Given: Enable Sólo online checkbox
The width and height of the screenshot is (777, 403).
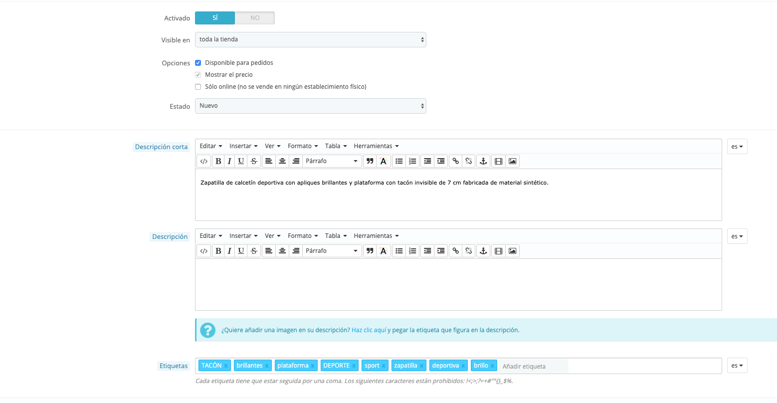Looking at the screenshot, I should coord(198,87).
